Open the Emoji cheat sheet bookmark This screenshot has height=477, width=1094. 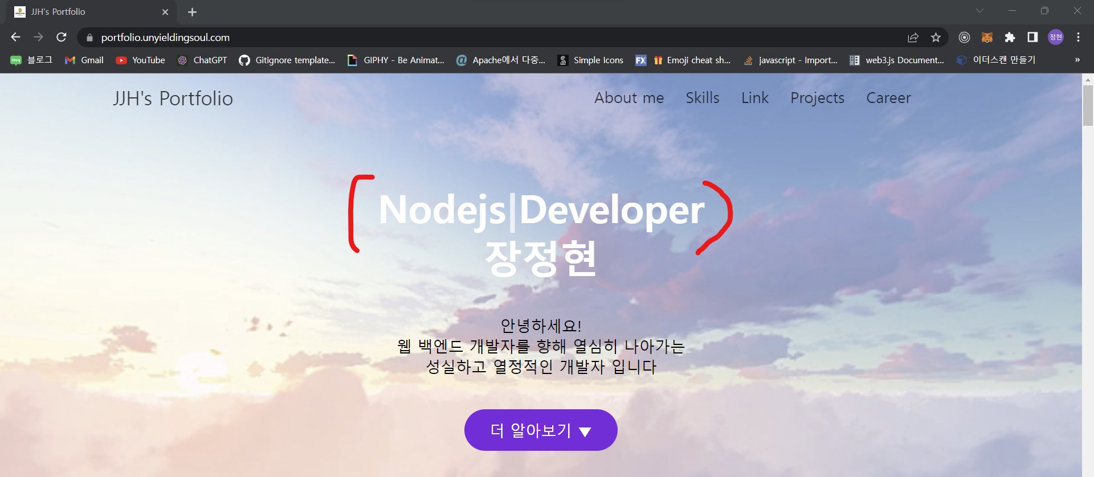[x=692, y=60]
